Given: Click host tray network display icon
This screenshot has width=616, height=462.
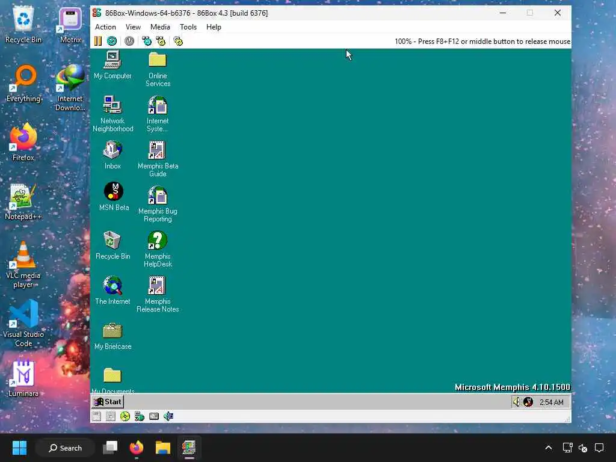Looking at the screenshot, I should pos(567,448).
